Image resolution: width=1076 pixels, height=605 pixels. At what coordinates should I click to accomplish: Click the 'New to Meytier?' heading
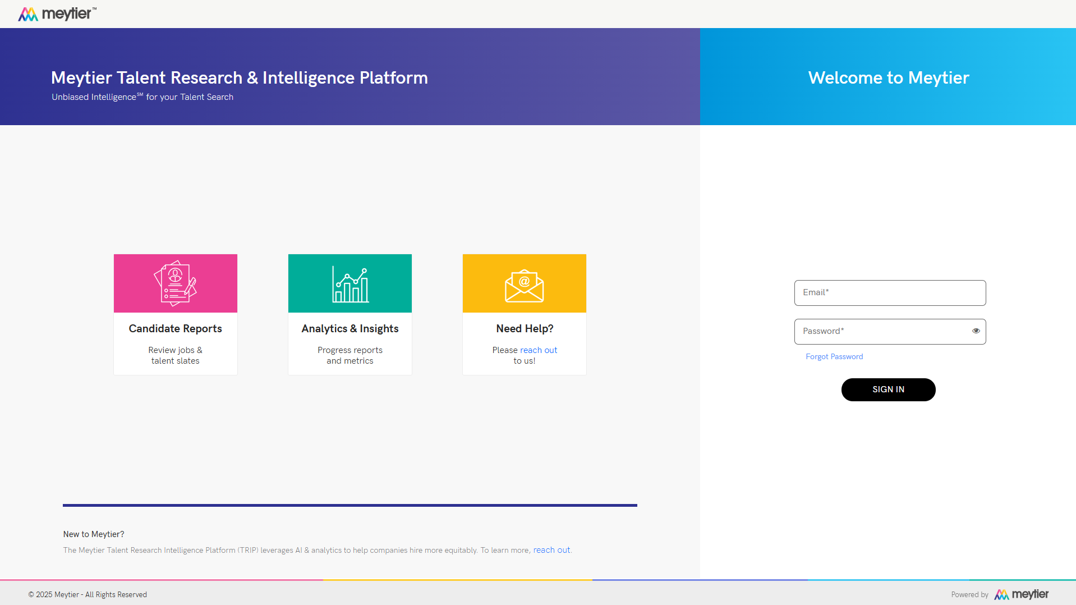[94, 534]
